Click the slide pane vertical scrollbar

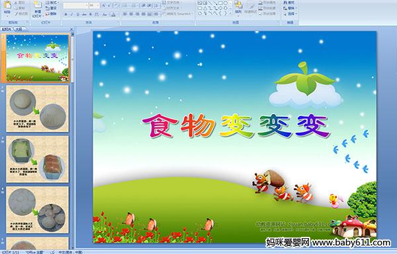point(73,141)
